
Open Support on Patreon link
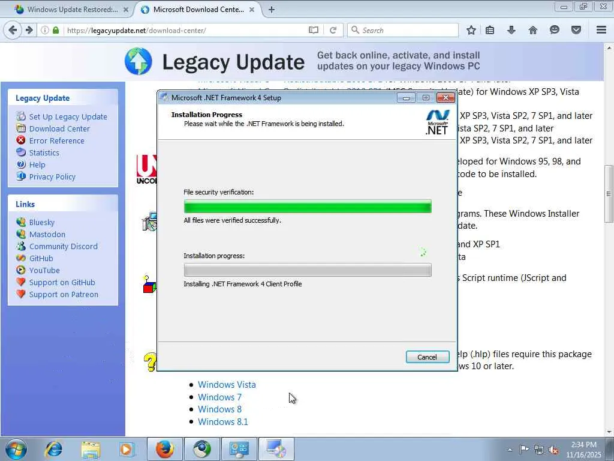pyautogui.click(x=64, y=294)
